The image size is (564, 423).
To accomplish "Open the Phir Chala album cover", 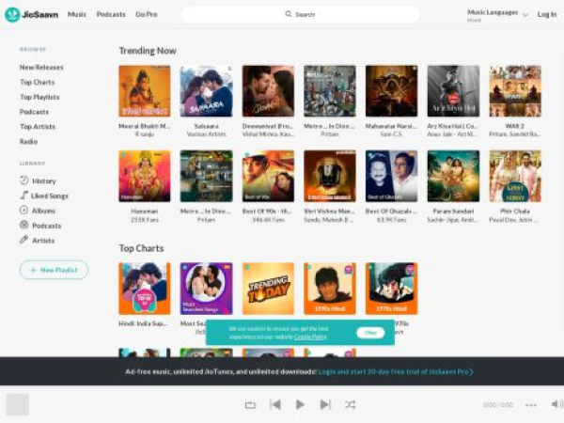I will 515,176.
